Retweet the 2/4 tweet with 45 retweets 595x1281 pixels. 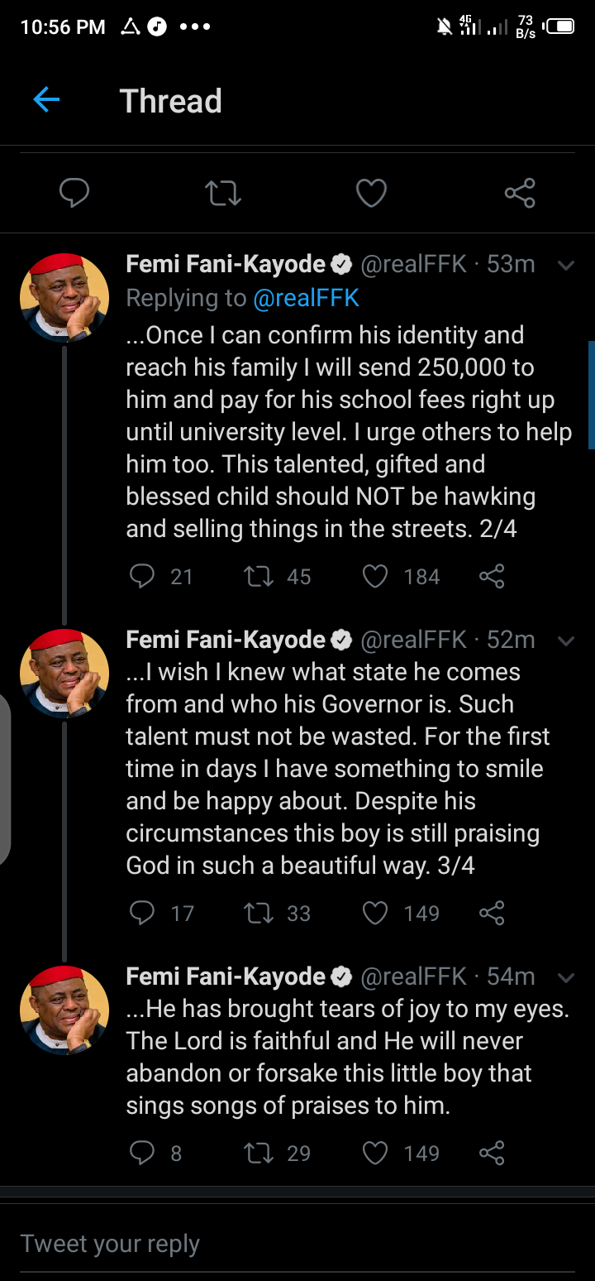tap(259, 576)
